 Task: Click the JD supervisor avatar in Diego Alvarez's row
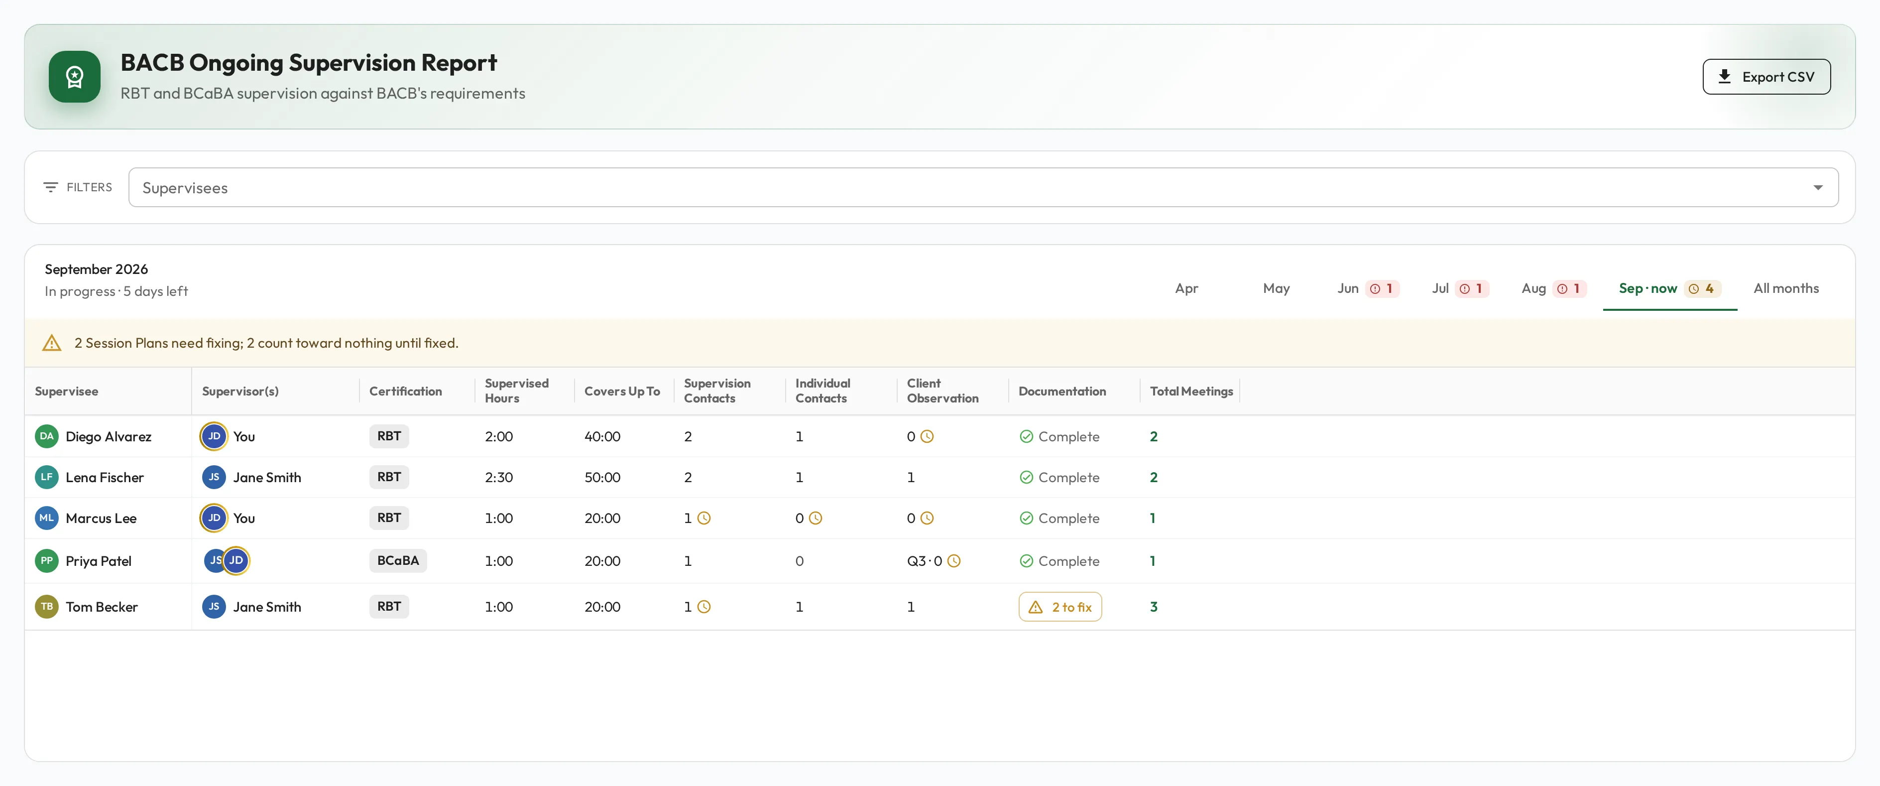point(214,436)
